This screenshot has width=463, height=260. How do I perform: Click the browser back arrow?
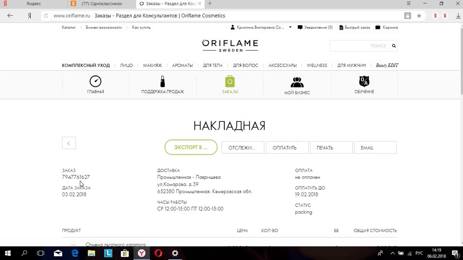[10, 16]
